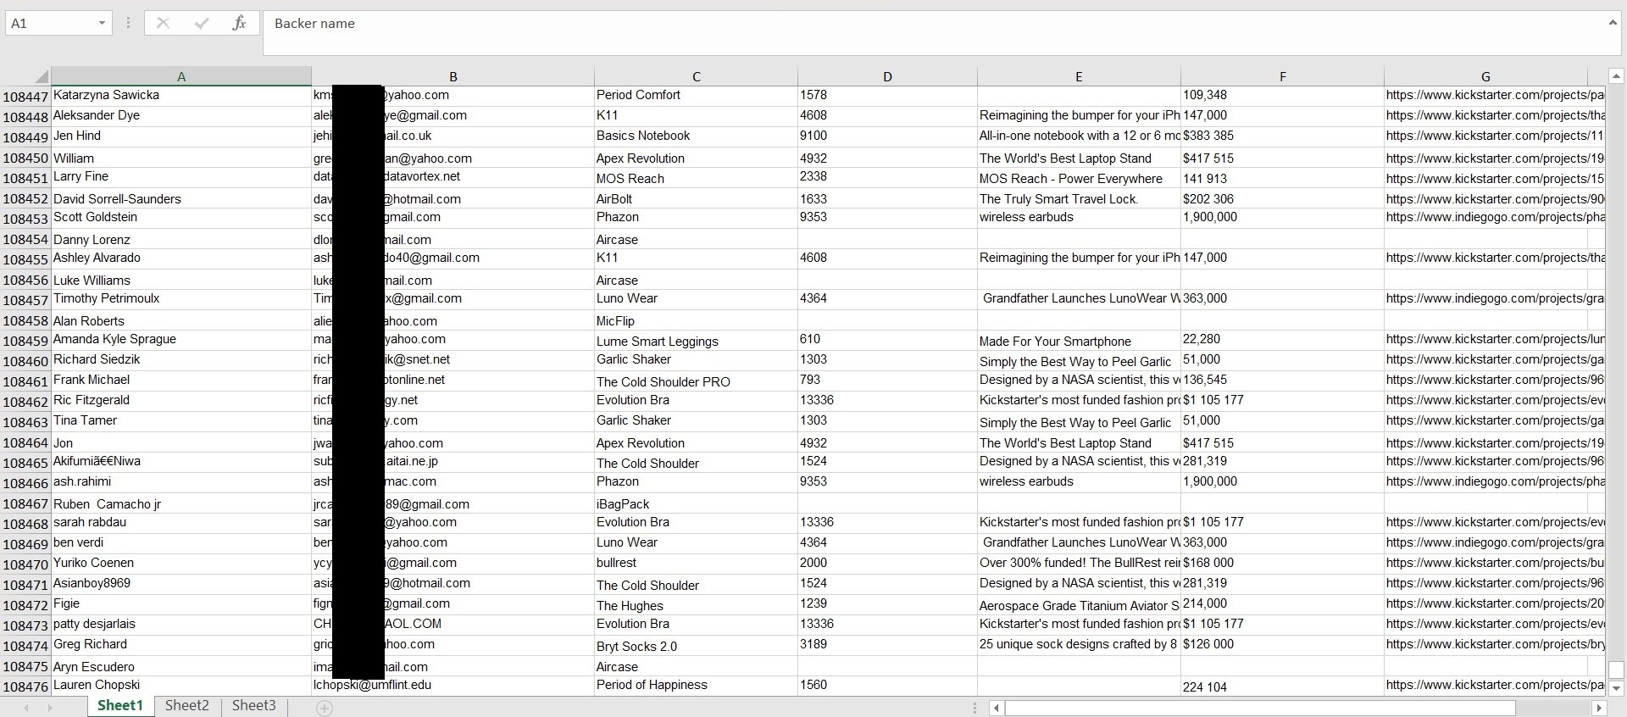The width and height of the screenshot is (1627, 717).
Task: Switch to Sheet2 tab
Action: click(x=186, y=705)
